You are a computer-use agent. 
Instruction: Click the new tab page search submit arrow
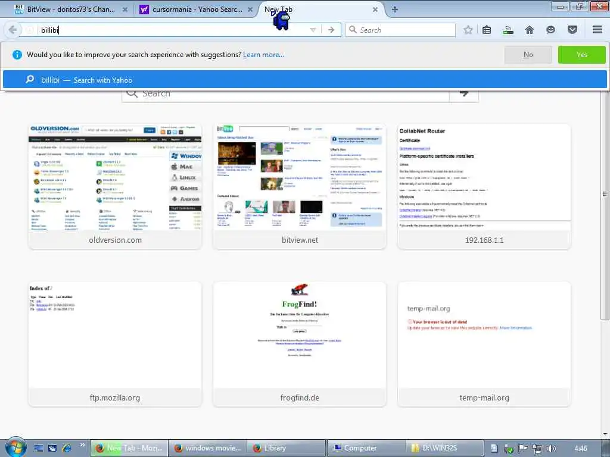coord(463,93)
